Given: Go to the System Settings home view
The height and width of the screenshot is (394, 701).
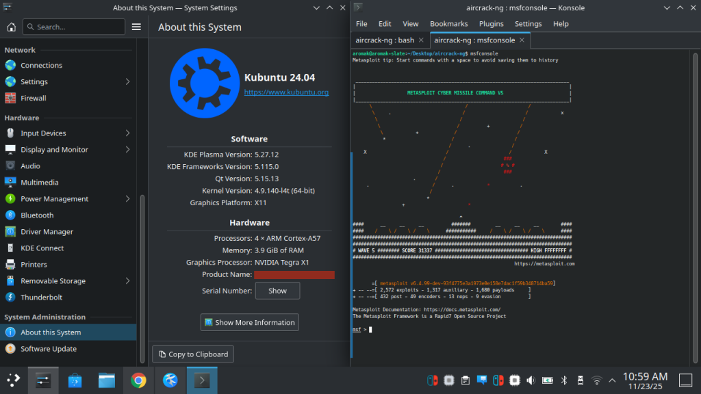Looking at the screenshot, I should pyautogui.click(x=11, y=27).
